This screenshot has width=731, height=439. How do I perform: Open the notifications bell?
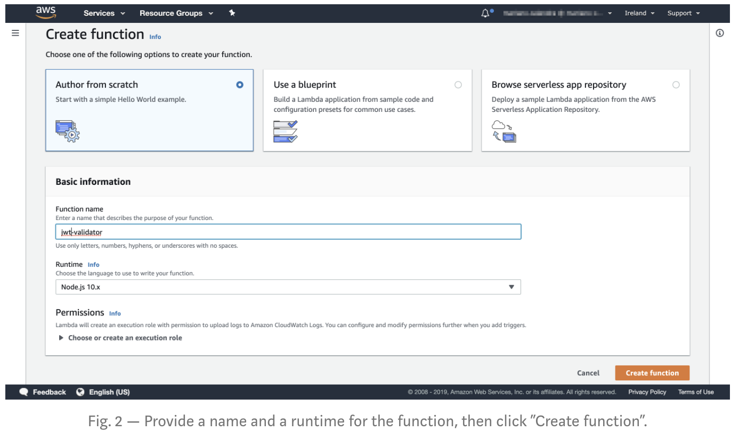(486, 13)
